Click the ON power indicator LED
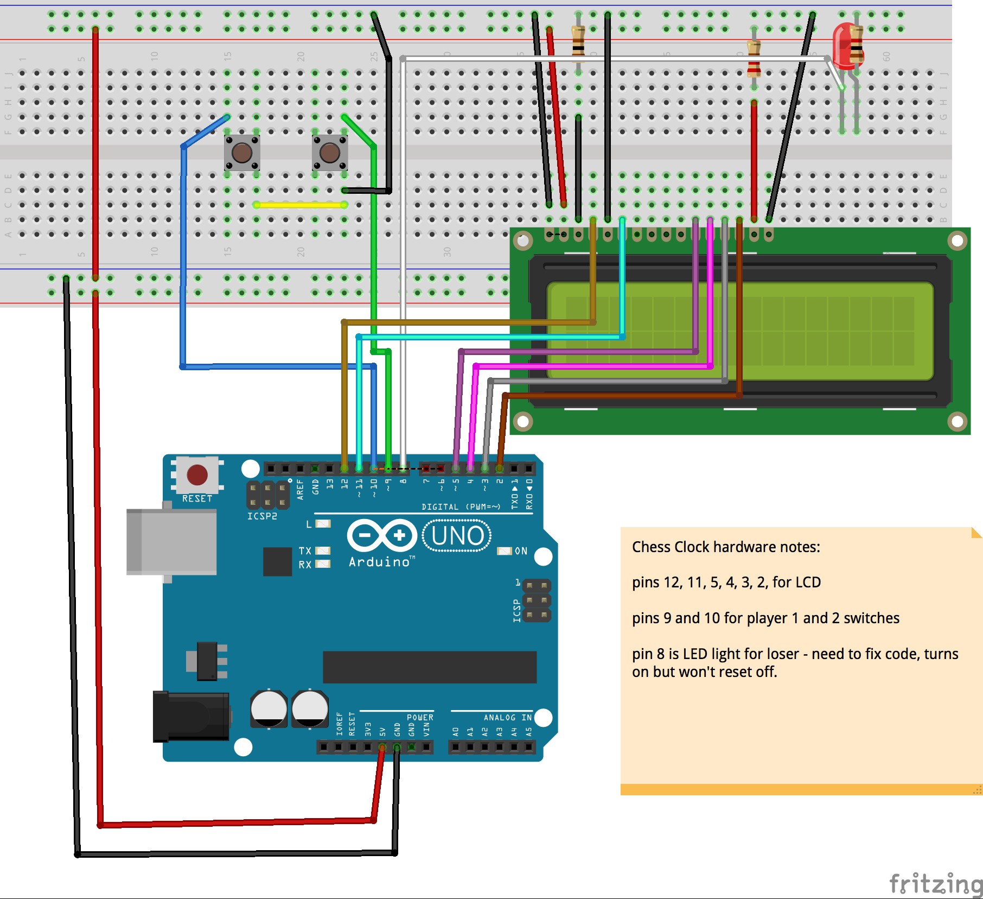The width and height of the screenshot is (983, 899). coord(505,551)
